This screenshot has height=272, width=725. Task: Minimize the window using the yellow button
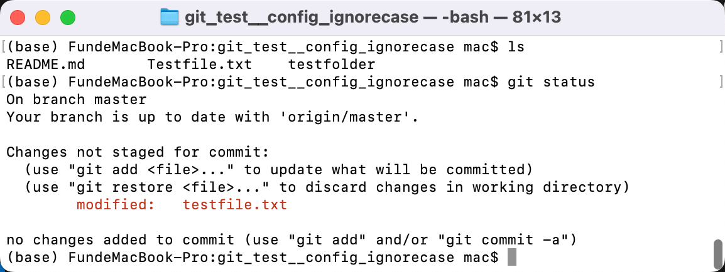pos(43,18)
